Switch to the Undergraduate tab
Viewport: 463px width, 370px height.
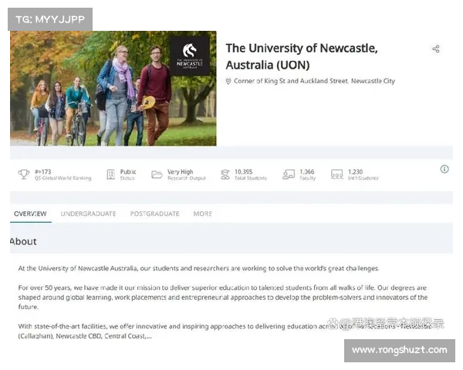tap(88, 214)
